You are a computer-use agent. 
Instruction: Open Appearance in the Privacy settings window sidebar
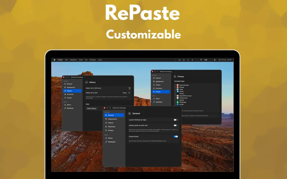click(x=161, y=81)
